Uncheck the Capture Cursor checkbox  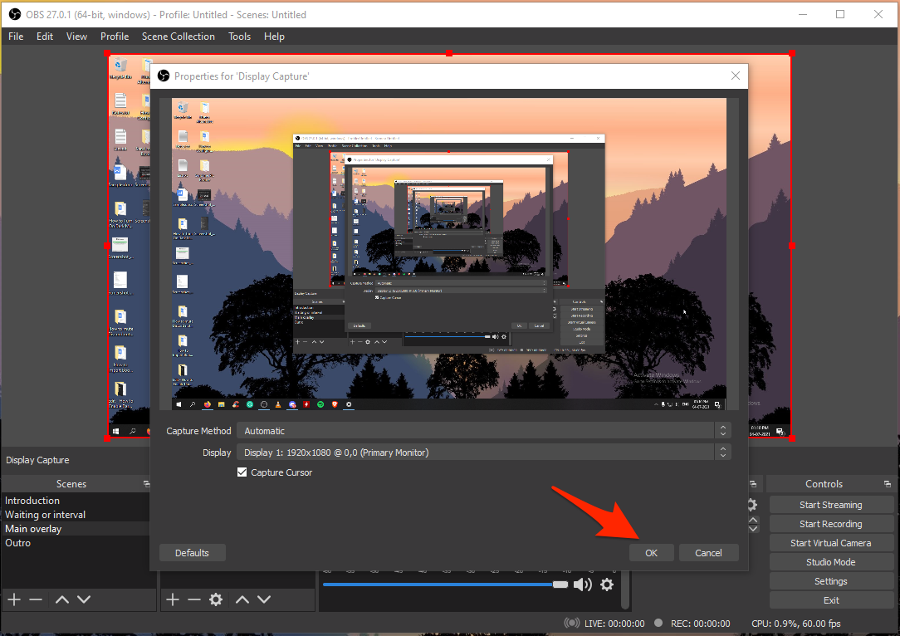(x=242, y=472)
